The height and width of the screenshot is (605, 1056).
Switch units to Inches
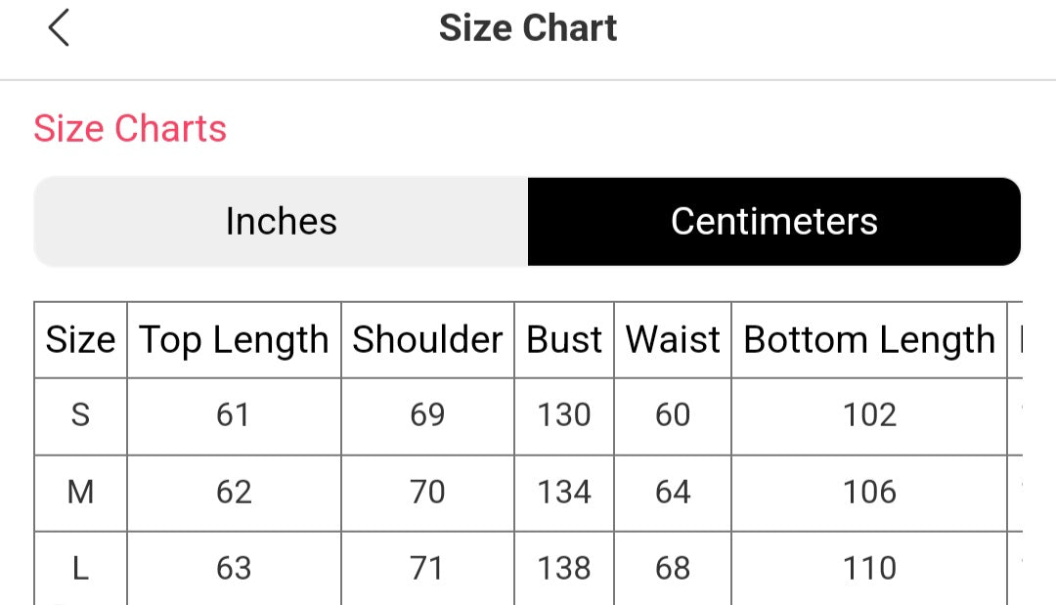281,222
